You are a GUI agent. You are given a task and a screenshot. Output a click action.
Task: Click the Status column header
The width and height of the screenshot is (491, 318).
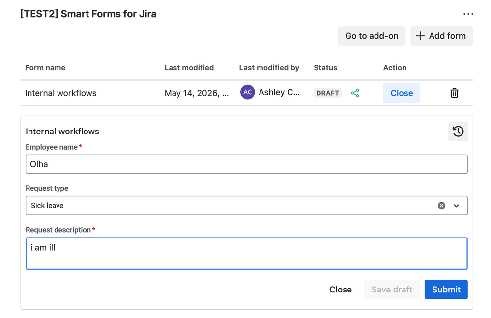(325, 68)
